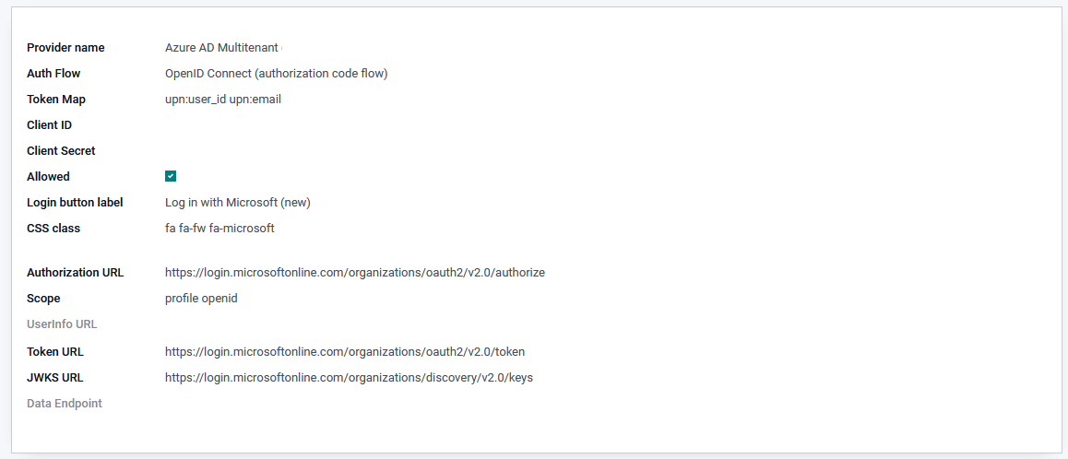Click the Provider name field value
1068x459 pixels.
coord(221,47)
